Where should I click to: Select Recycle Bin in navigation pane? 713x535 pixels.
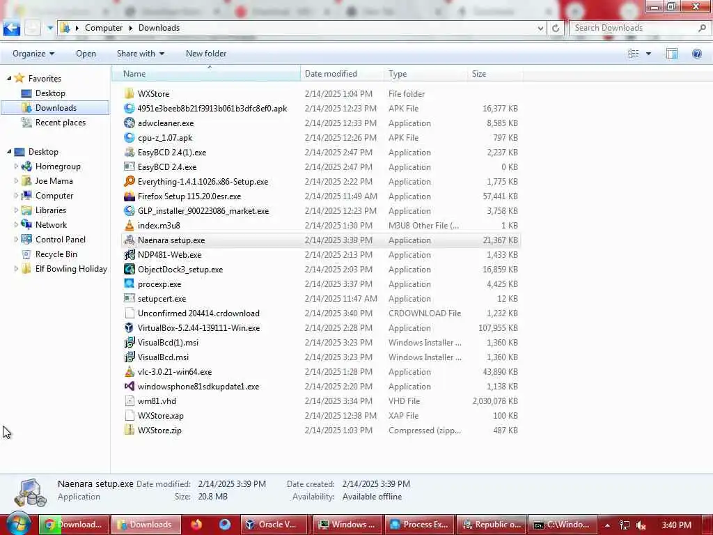tap(56, 254)
